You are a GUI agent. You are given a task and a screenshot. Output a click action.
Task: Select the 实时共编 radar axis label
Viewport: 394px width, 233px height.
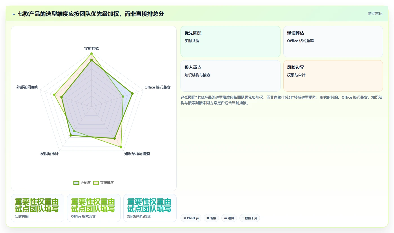pos(92,49)
